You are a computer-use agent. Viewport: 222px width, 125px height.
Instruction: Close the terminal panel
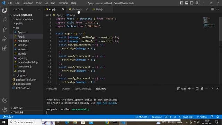[x=217, y=89]
